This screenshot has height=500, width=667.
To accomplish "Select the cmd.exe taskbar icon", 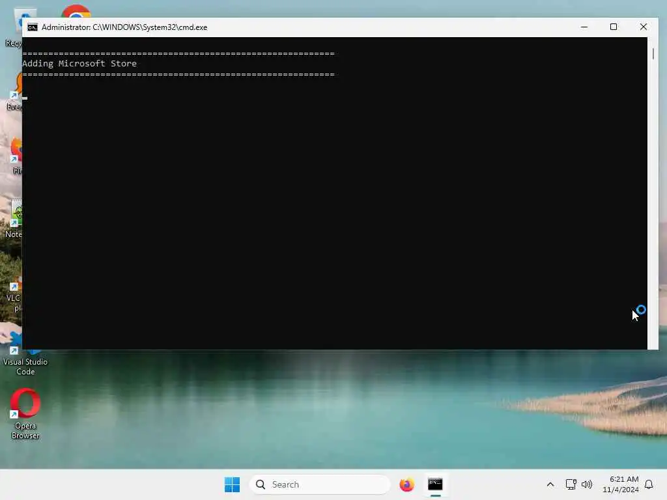I will [435, 484].
